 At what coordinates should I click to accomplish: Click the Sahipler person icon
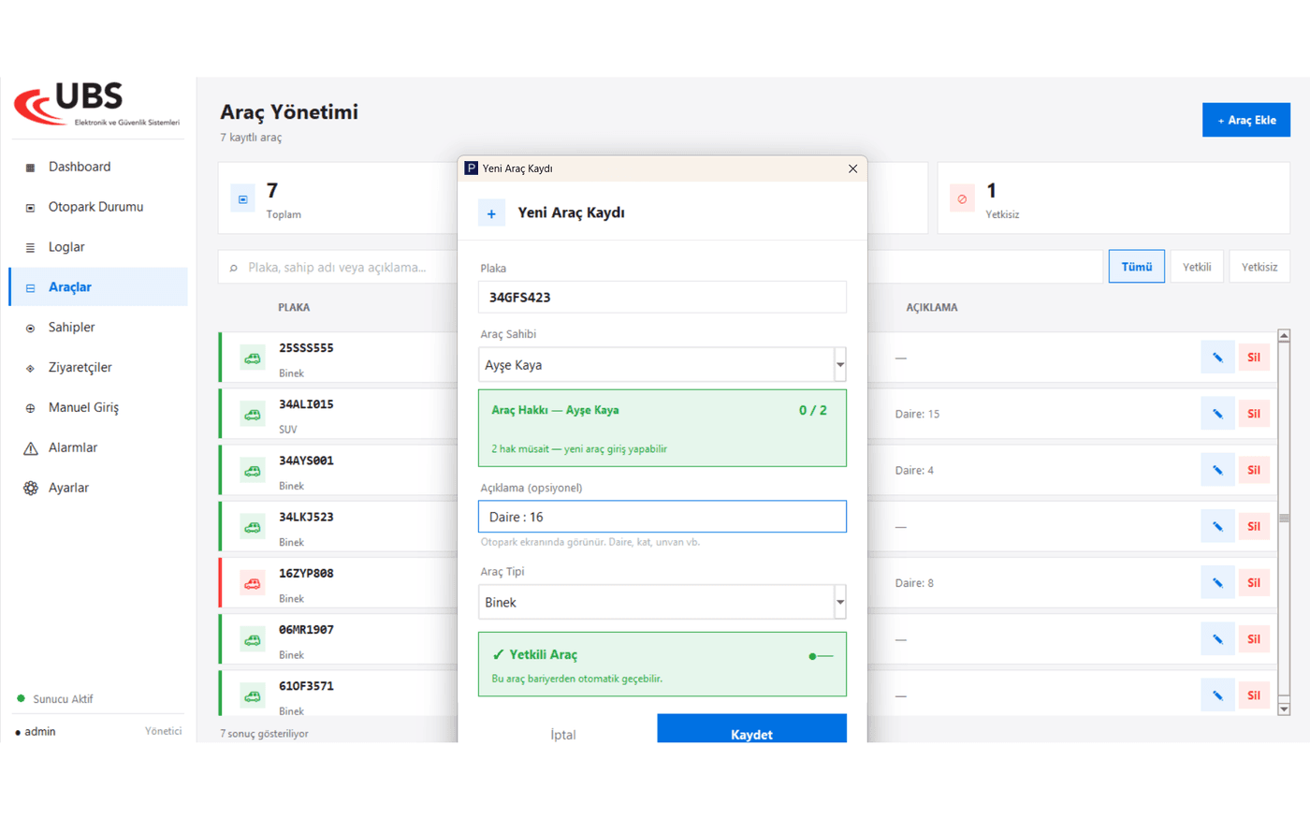(30, 329)
